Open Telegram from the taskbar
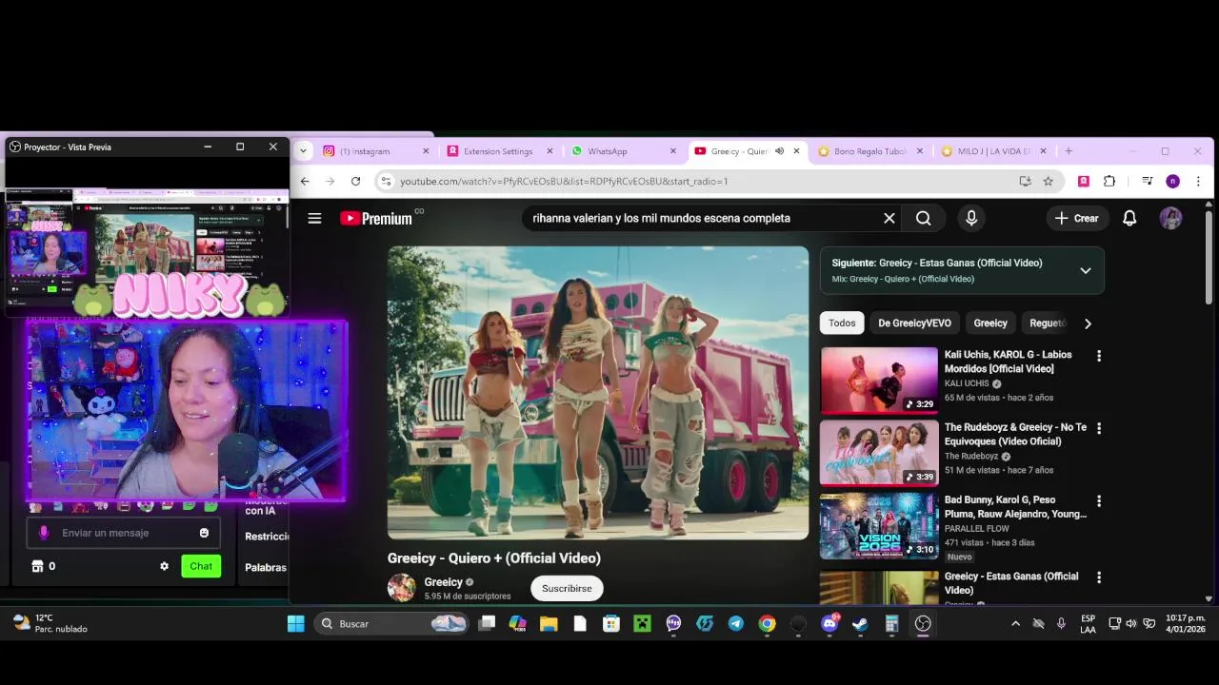This screenshot has width=1219, height=685. tap(735, 623)
